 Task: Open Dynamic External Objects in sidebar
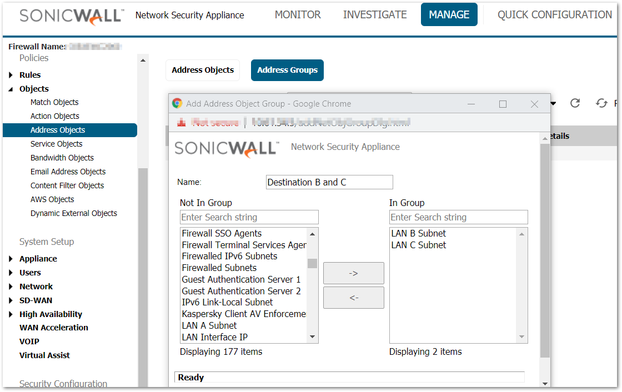pyautogui.click(x=73, y=213)
